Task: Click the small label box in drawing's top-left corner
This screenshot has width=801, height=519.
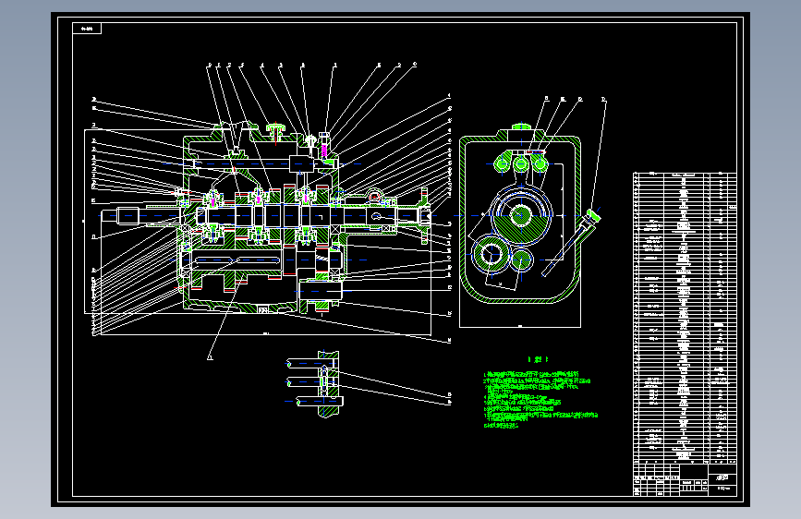Action: (87, 29)
